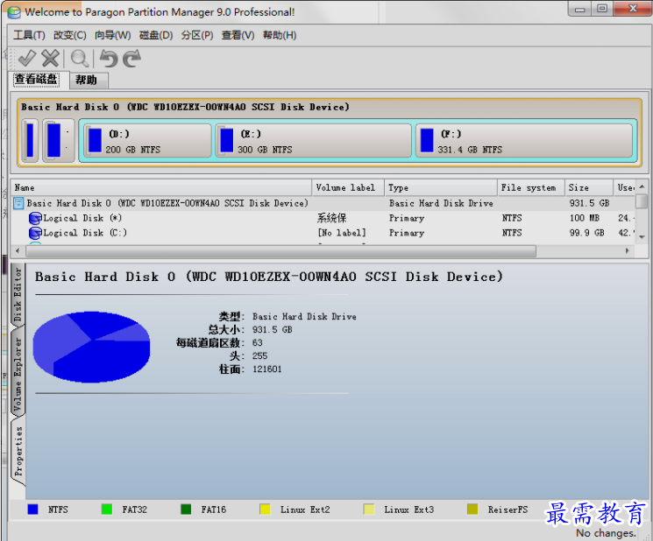Select the (F:) 331.4 GB NTFS partition

click(x=524, y=141)
